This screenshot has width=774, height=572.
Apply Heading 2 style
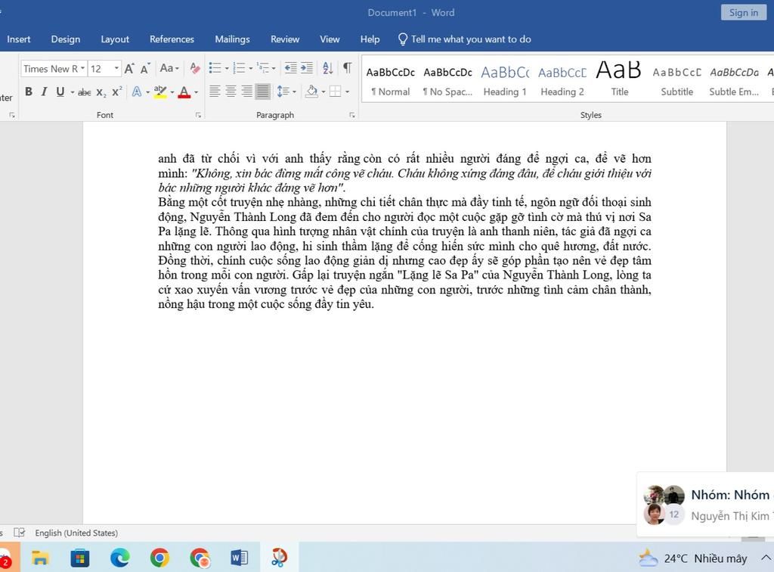pos(562,80)
